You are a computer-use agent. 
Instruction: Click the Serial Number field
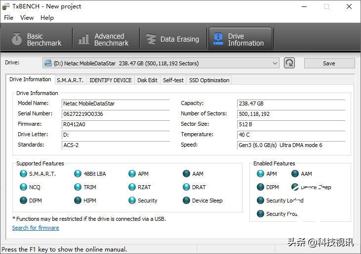coord(116,114)
